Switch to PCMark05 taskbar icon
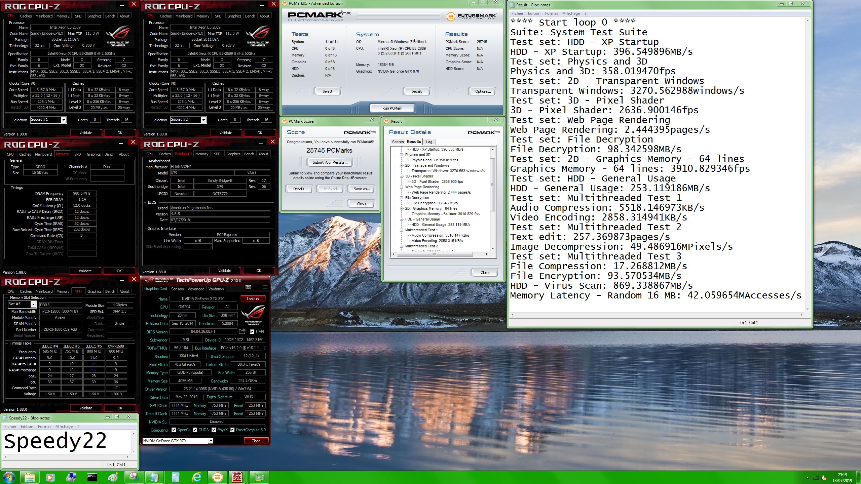The height and width of the screenshot is (484, 861). 217,477
